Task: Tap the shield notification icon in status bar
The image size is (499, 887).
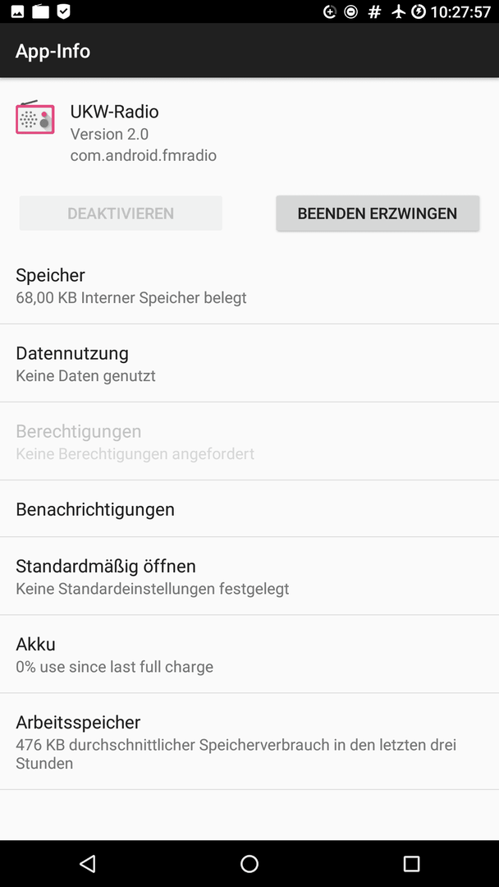Action: point(64,11)
